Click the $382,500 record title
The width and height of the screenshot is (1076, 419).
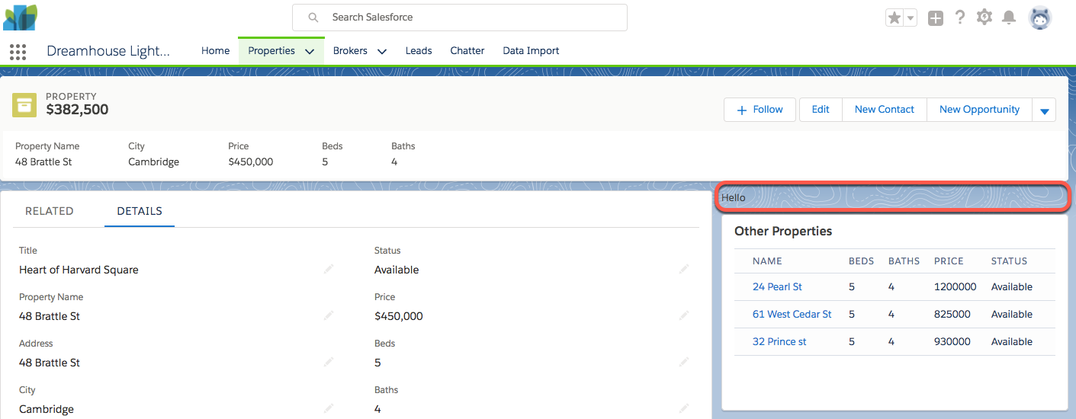coord(77,110)
